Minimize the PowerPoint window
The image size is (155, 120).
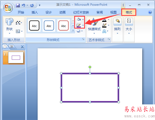(130, 5)
